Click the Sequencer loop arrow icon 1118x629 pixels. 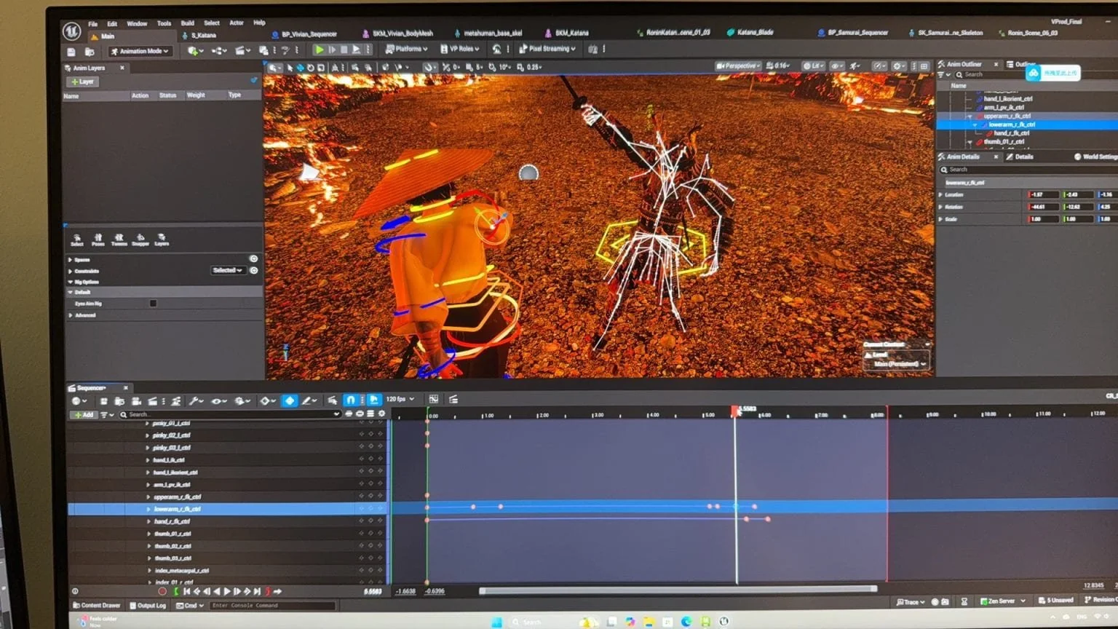277,592
